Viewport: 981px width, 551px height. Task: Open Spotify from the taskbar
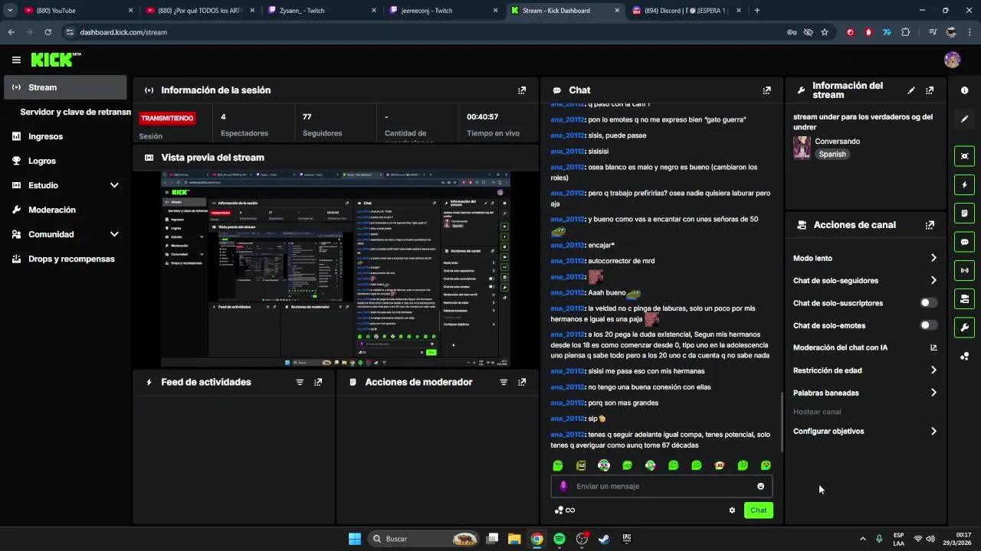[x=559, y=539]
